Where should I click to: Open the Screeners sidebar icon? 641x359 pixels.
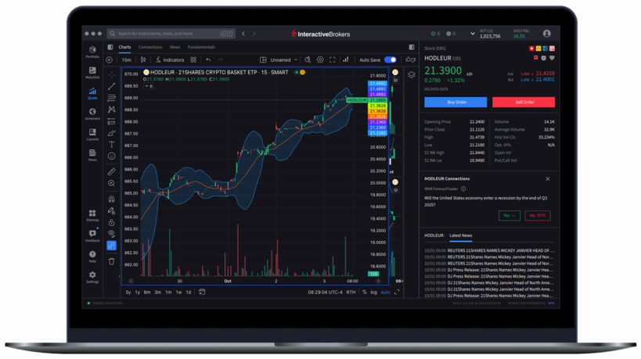coord(92,113)
